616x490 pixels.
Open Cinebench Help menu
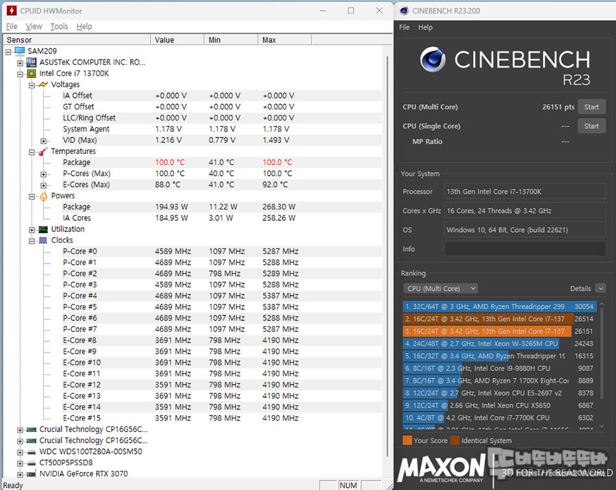tap(425, 27)
